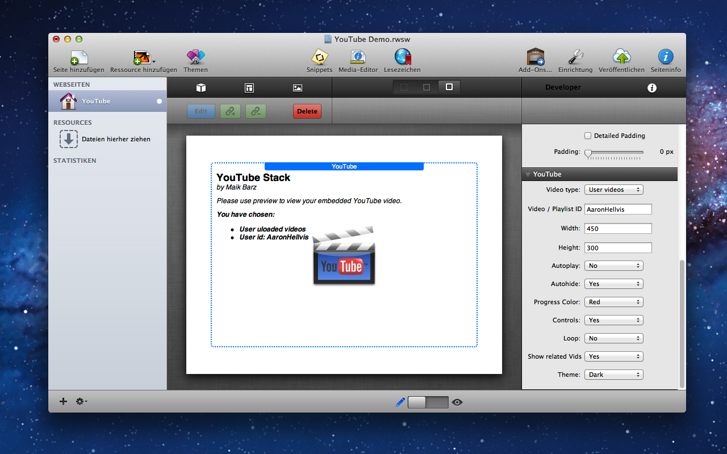Viewport: 727px width, 454px height.
Task: Open the Seiteninfo inspector
Action: (x=666, y=57)
